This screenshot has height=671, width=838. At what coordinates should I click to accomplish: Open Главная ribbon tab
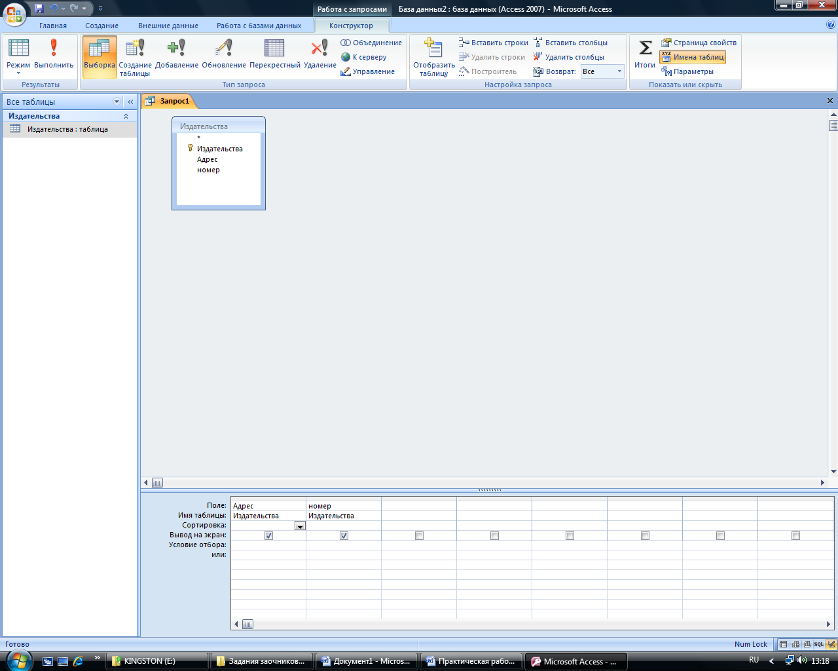click(x=53, y=26)
